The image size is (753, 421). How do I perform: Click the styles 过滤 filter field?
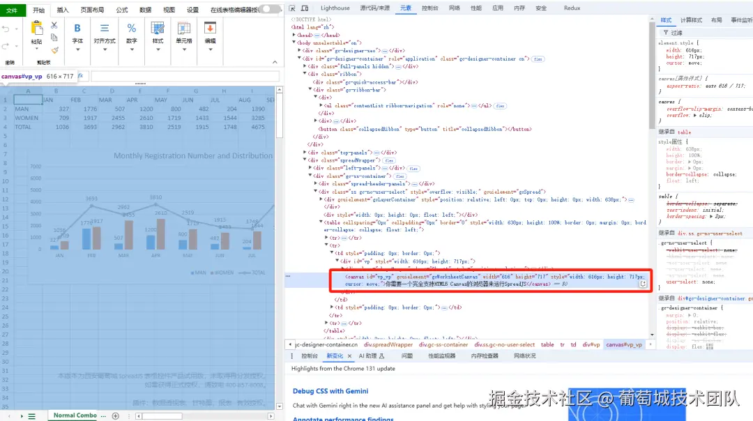(704, 33)
